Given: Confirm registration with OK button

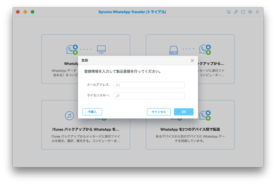Looking at the screenshot, I should pyautogui.click(x=184, y=112).
